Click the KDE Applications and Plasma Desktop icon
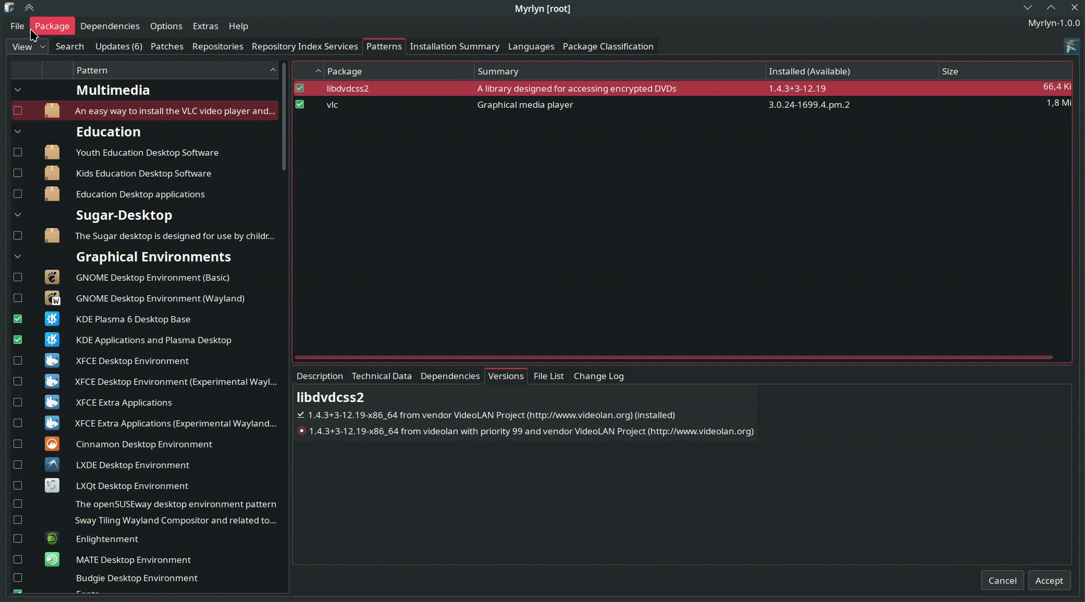The width and height of the screenshot is (1085, 602). pyautogui.click(x=52, y=340)
